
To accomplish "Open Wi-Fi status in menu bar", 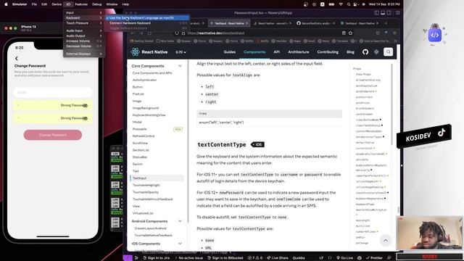I will [341, 4].
